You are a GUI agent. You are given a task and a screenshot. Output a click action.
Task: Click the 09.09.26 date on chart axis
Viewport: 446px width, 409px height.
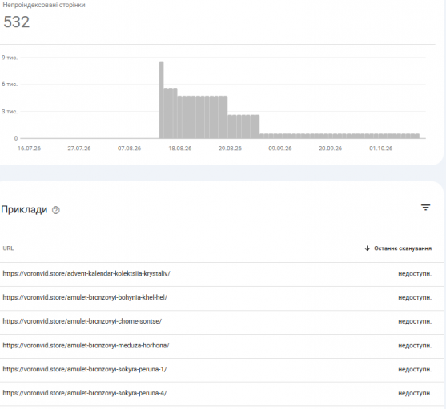[x=280, y=149]
